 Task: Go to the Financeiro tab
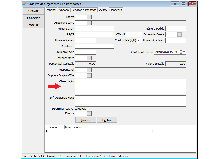116,10
